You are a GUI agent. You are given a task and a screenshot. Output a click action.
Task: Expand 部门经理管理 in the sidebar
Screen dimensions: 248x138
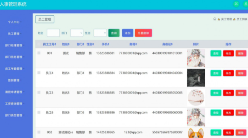pyautogui.click(x=15, y=45)
